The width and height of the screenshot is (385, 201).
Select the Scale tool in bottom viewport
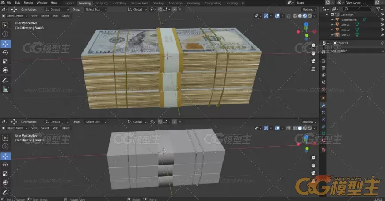tap(5, 174)
